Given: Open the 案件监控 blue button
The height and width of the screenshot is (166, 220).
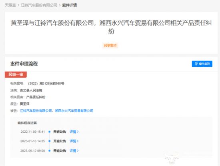Looking at the screenshot, I should pos(202,64).
